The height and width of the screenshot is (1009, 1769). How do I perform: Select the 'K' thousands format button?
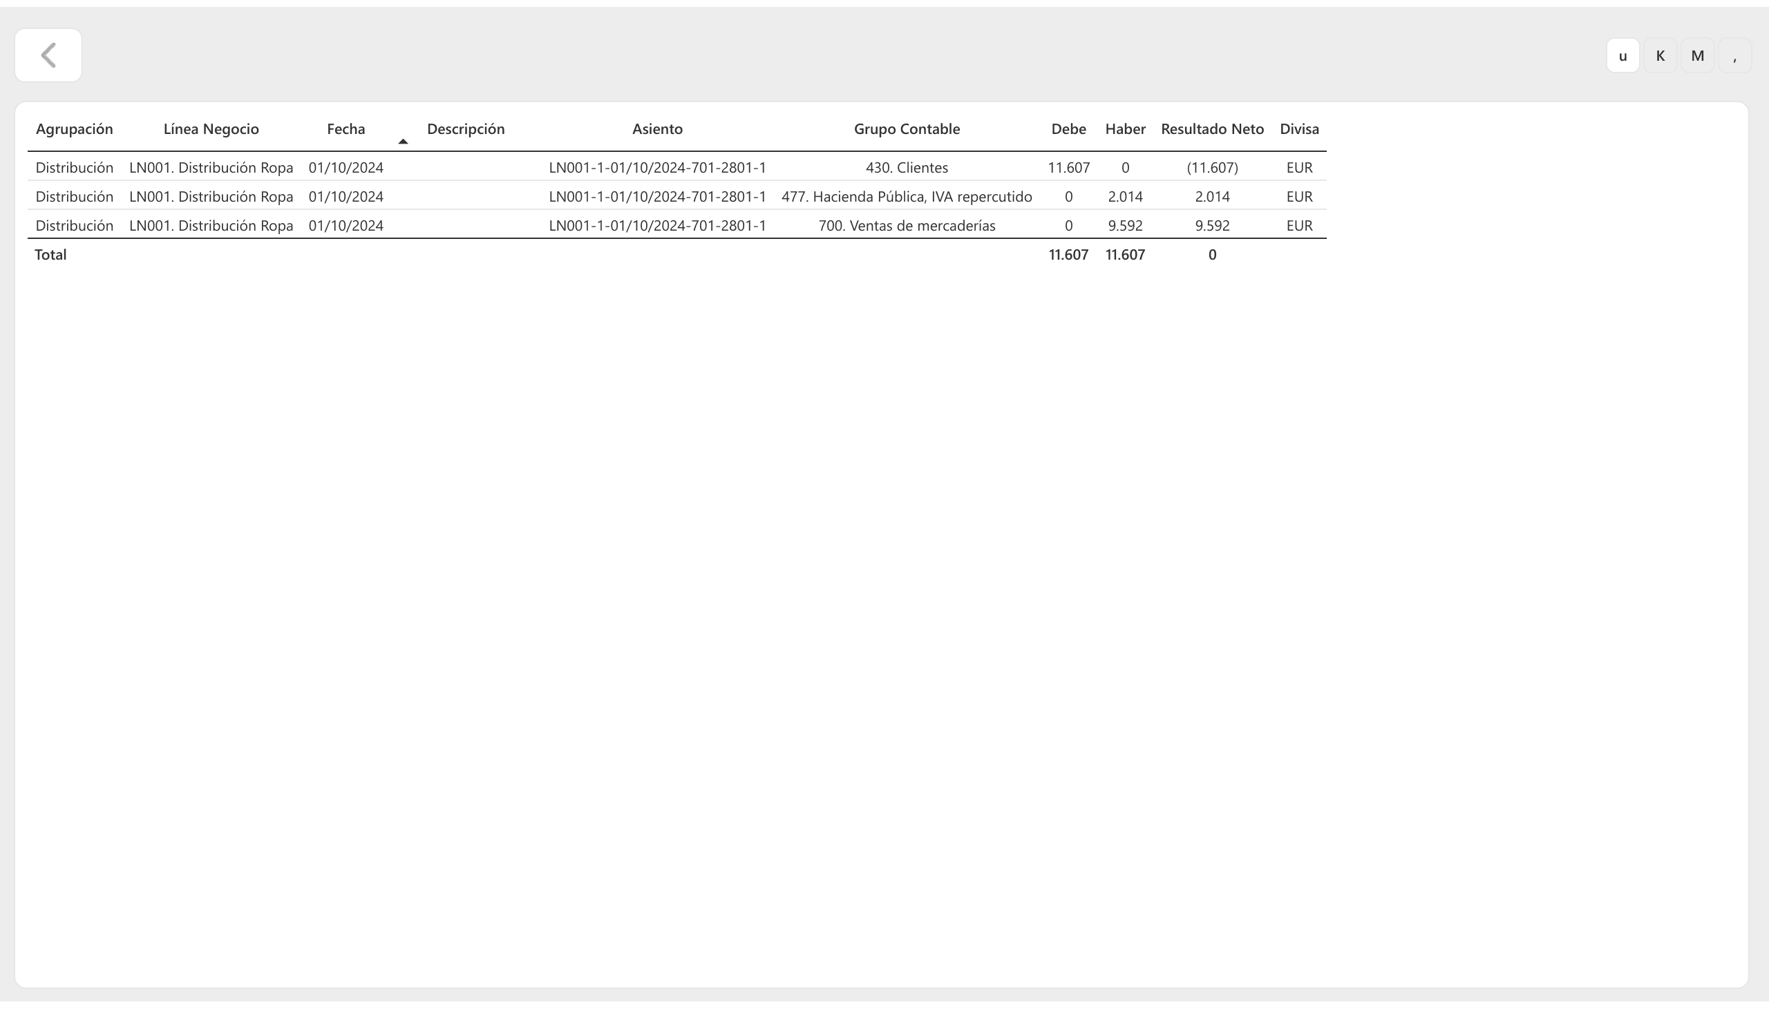(1661, 56)
